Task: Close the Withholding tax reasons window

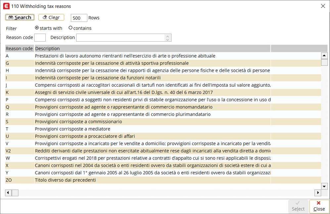Action: (x=323, y=6)
